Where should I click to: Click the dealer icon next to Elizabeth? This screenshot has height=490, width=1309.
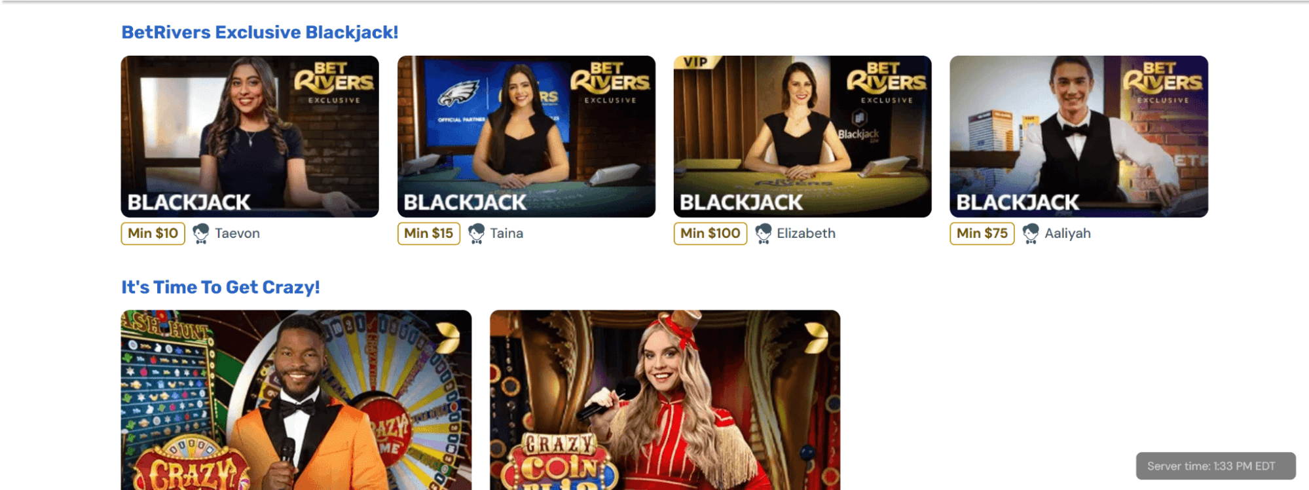[764, 233]
